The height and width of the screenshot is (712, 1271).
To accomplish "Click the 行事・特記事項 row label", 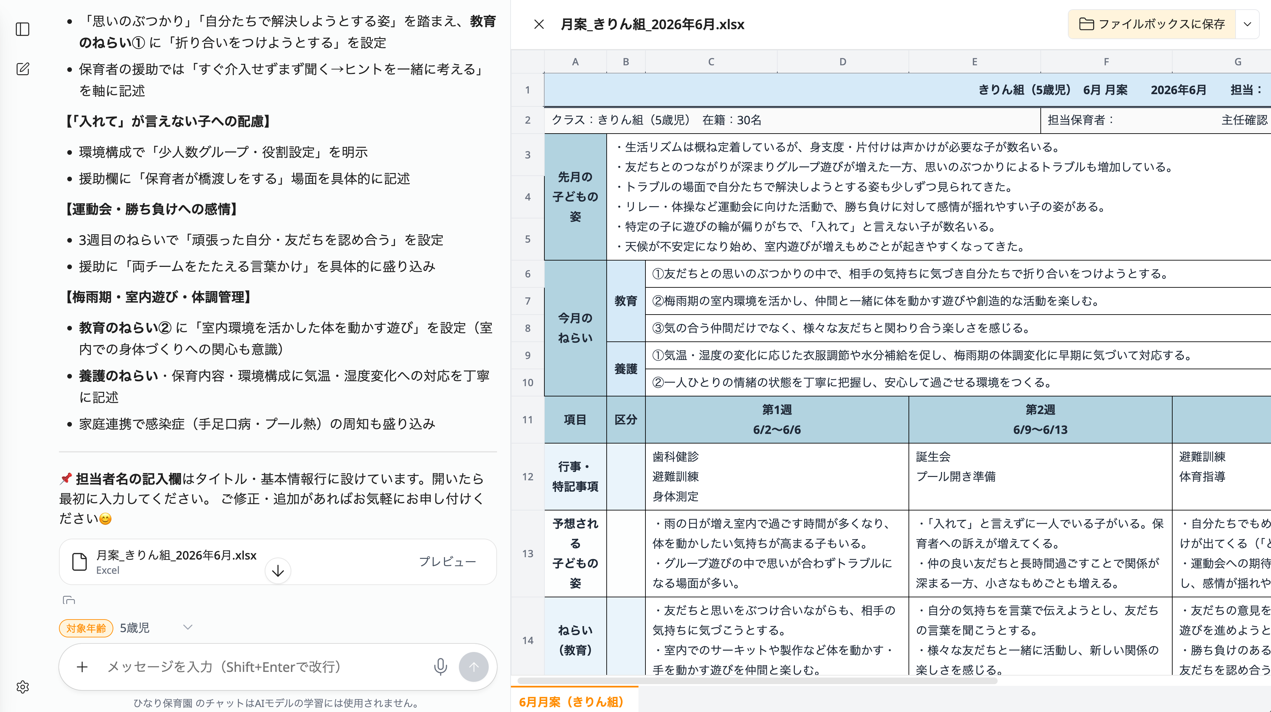I will (575, 476).
